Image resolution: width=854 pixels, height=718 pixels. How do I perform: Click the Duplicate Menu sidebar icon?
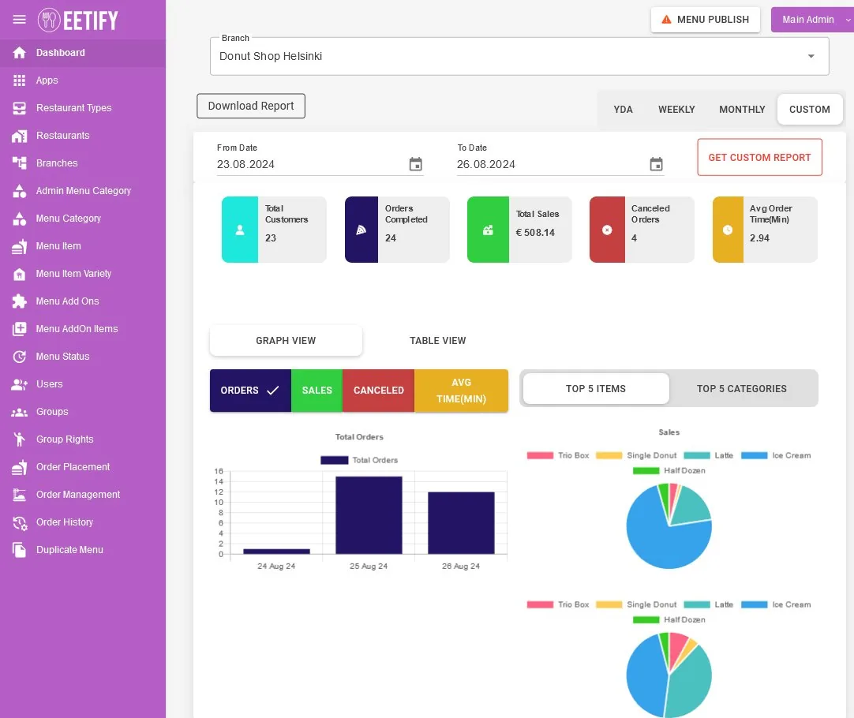pyautogui.click(x=20, y=550)
